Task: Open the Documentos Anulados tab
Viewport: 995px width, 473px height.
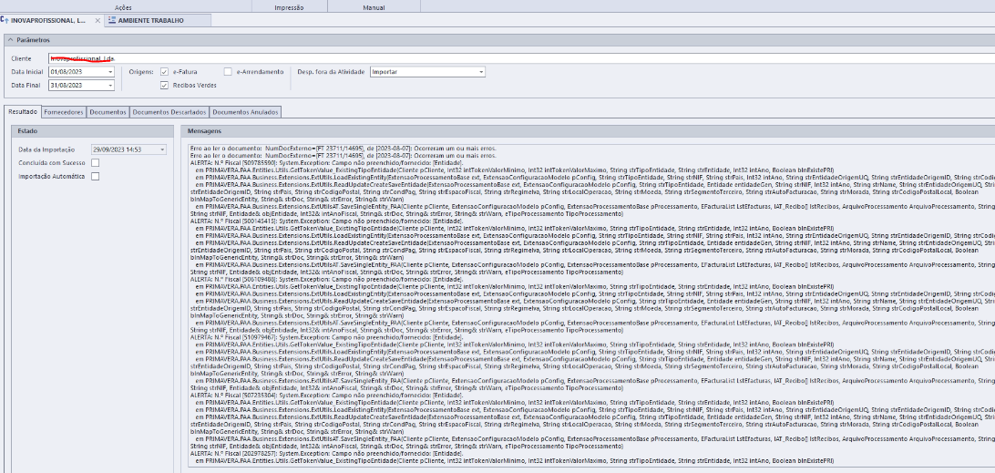Action: 245,112
